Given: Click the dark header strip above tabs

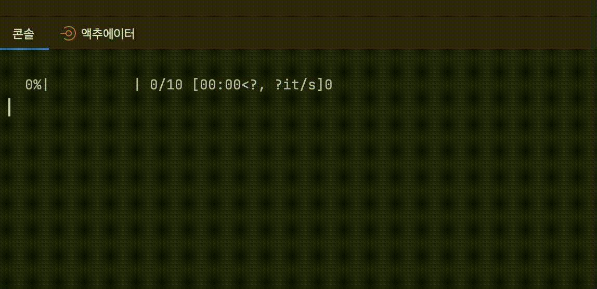Looking at the screenshot, I should [298, 8].
